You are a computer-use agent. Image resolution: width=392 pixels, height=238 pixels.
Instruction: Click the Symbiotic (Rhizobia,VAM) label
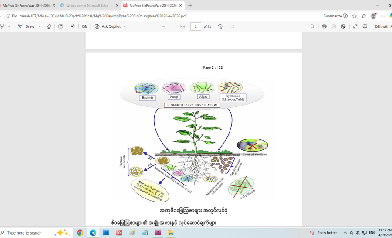233,98
